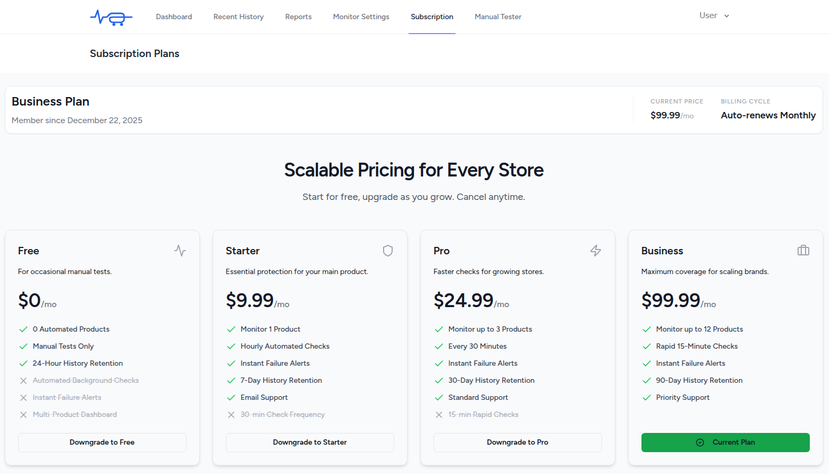Open the Recent History tab

pos(239,17)
